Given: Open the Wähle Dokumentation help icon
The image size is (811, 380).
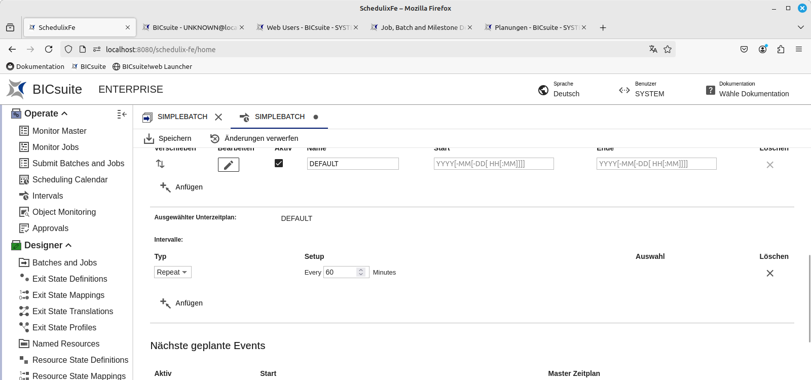Looking at the screenshot, I should pos(711,90).
